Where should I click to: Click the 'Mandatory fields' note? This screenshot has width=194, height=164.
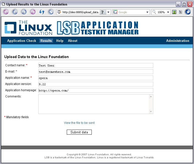click(x=17, y=117)
